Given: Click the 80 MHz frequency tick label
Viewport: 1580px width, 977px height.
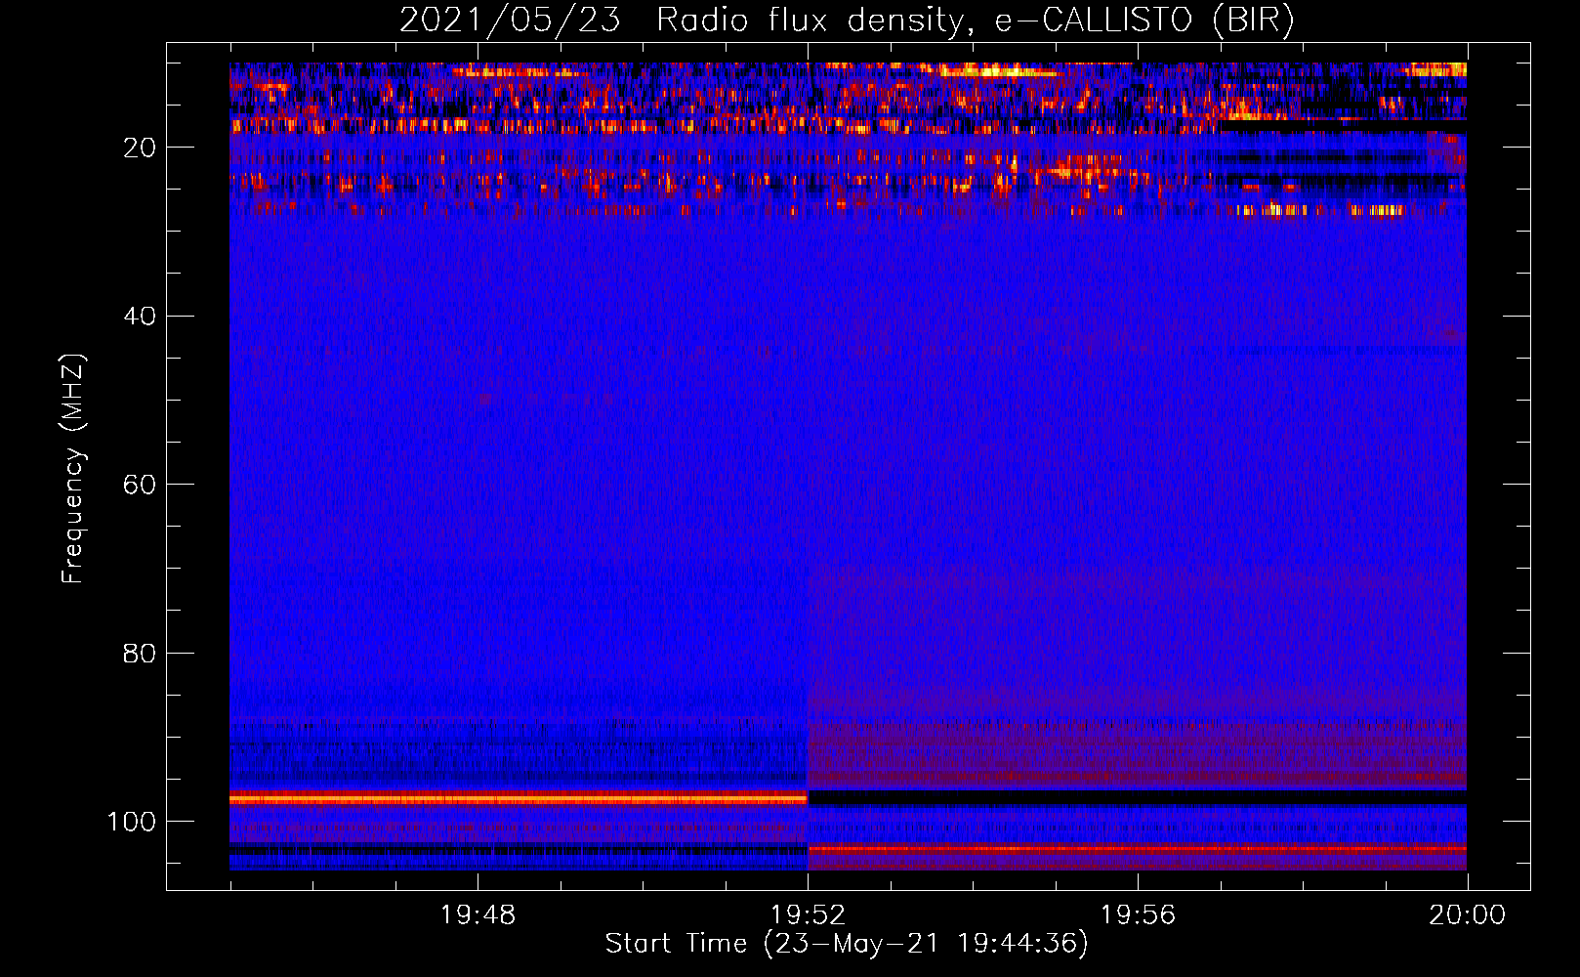Looking at the screenshot, I should [140, 653].
